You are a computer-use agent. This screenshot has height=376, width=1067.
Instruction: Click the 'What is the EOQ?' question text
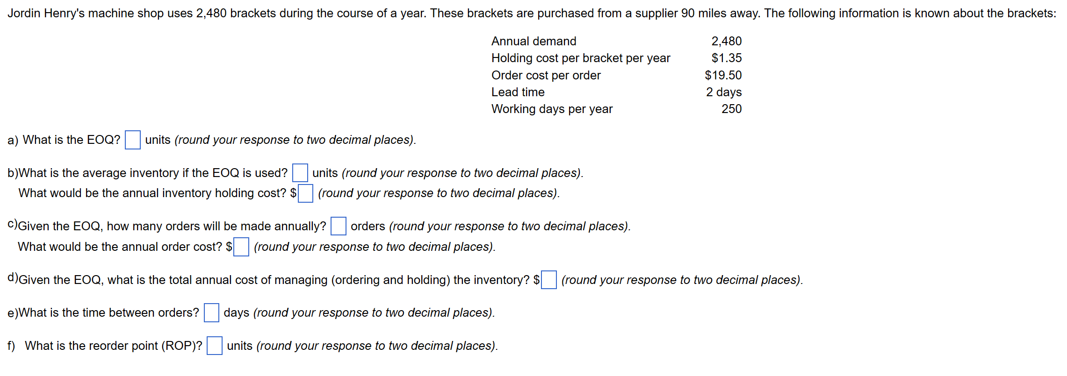(x=72, y=140)
